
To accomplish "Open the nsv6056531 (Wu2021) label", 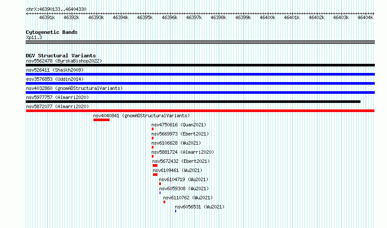I will pos(200,207).
